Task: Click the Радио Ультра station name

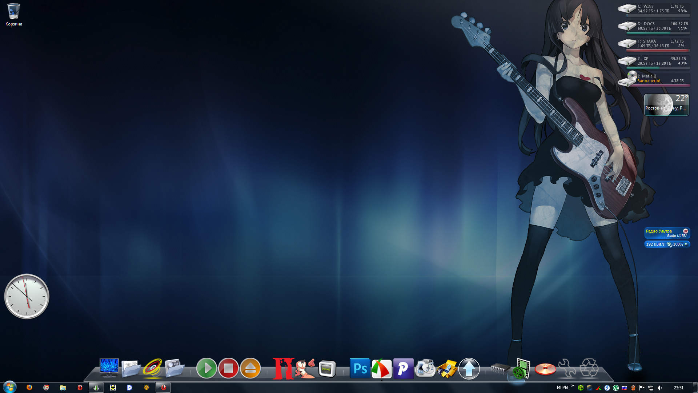Action: pyautogui.click(x=659, y=231)
